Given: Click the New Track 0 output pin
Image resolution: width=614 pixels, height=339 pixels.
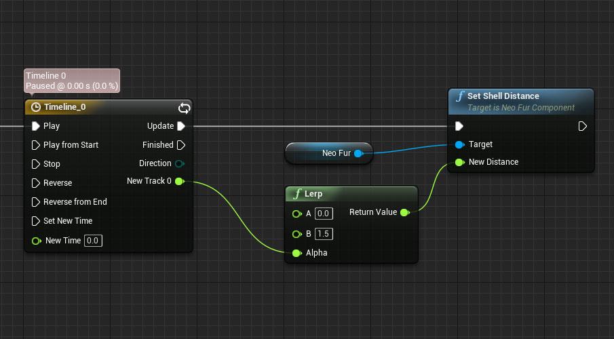Looking at the screenshot, I should (179, 181).
